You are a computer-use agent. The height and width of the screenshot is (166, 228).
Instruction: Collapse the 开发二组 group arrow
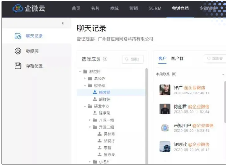point(90,127)
